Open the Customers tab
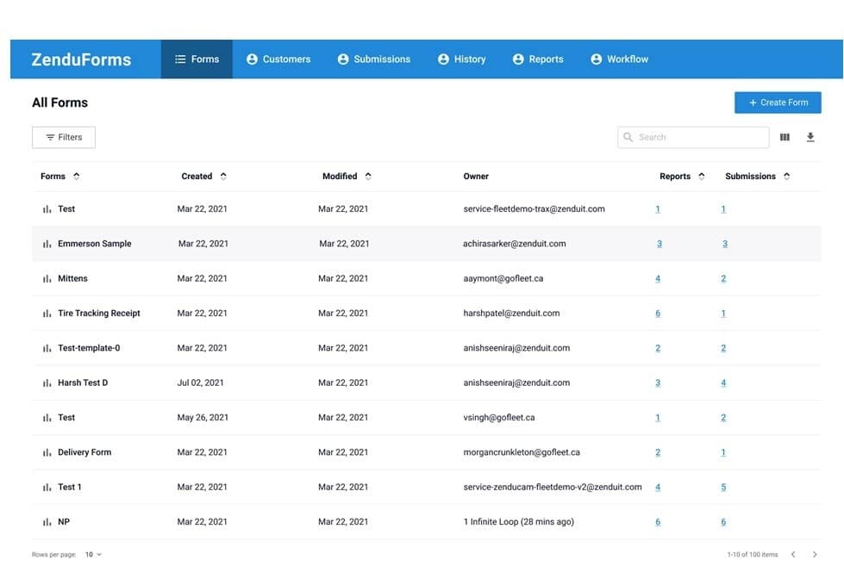 click(278, 59)
